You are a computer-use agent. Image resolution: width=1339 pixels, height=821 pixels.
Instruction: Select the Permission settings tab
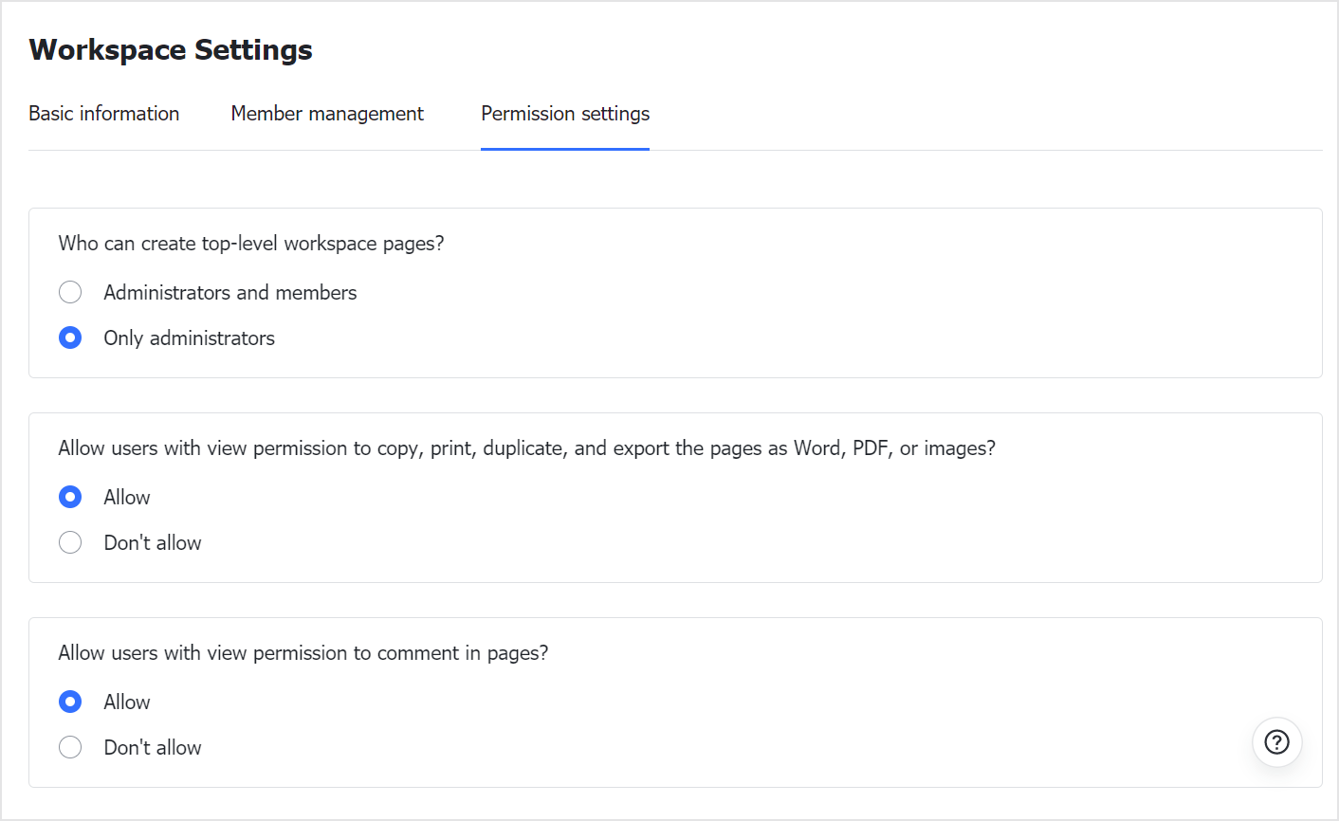pyautogui.click(x=565, y=114)
